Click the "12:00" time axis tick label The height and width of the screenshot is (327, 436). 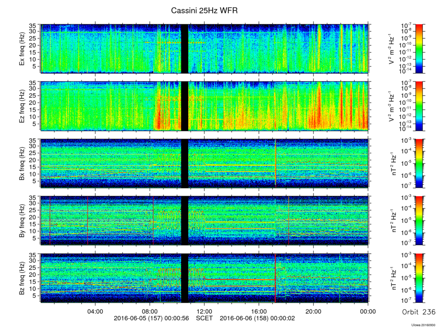(204, 311)
